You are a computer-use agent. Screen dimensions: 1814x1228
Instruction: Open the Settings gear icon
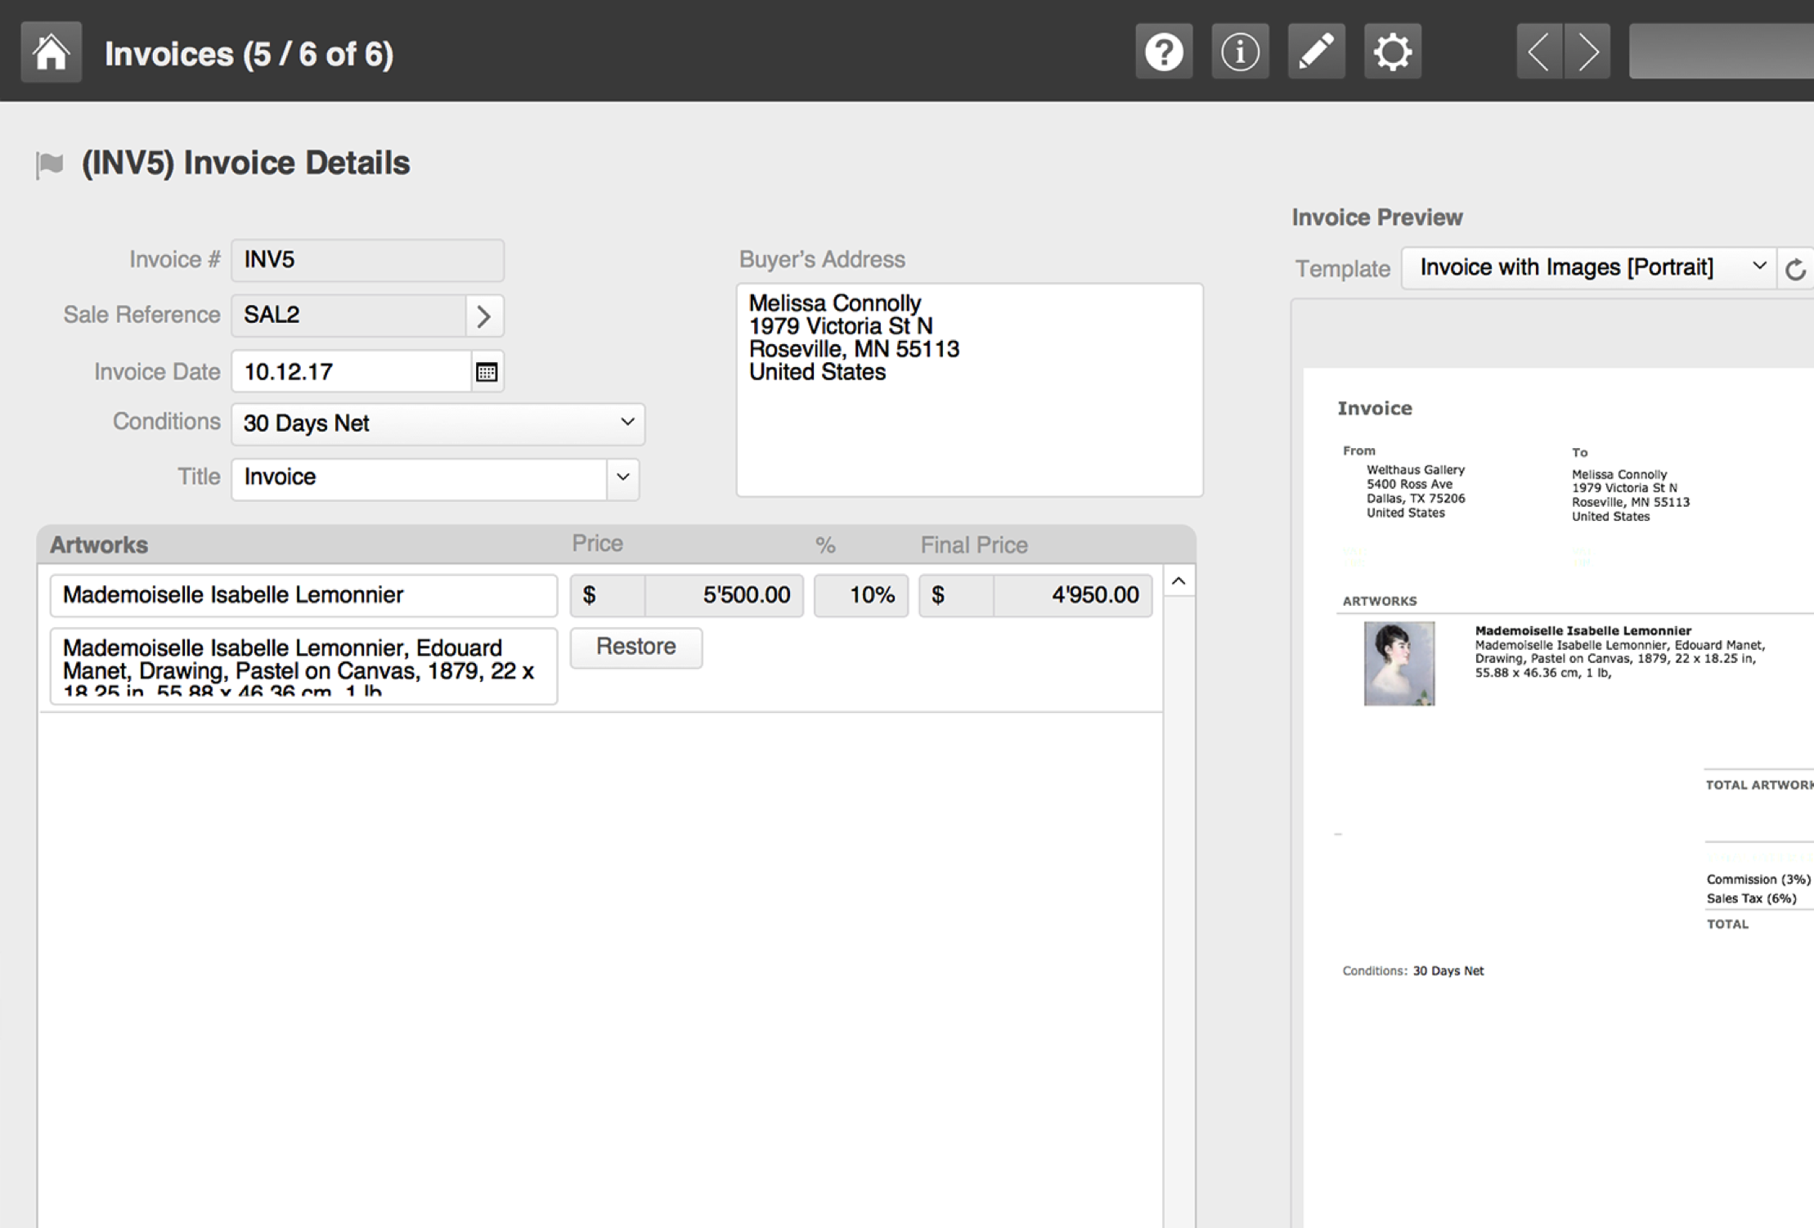(1392, 52)
